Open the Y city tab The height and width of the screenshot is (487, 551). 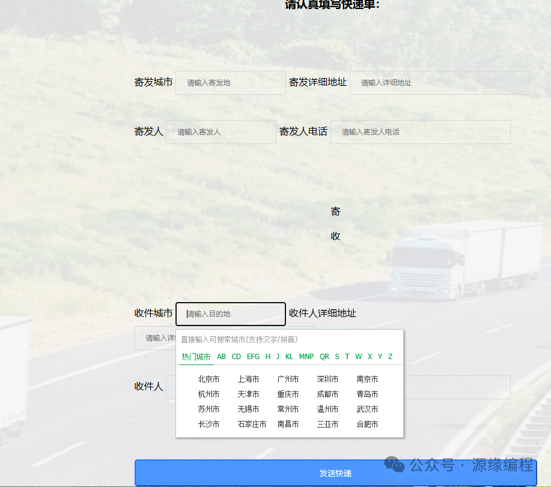[x=380, y=357]
